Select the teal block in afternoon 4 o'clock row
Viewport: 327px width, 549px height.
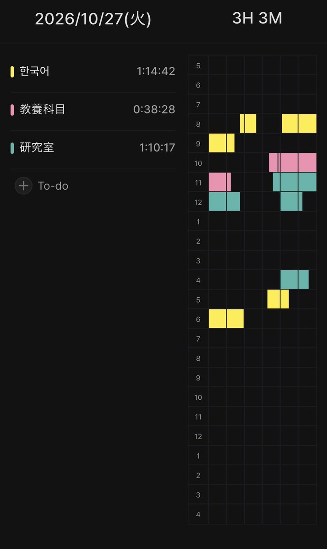[x=294, y=279]
